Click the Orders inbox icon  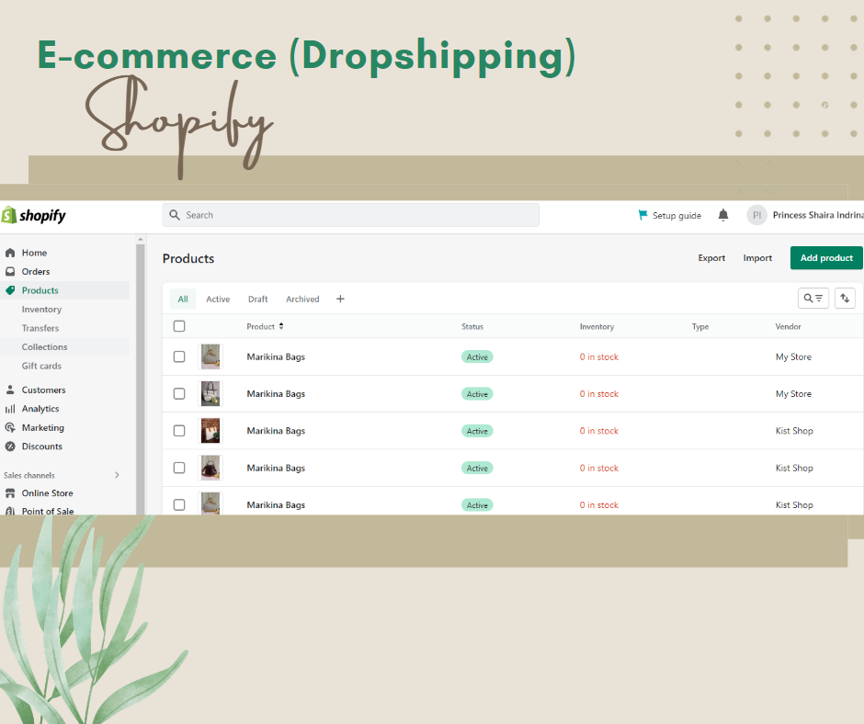pos(10,272)
